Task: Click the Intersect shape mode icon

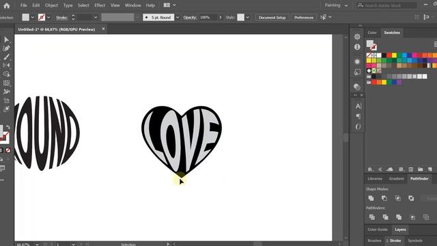Action: [x=398, y=198]
